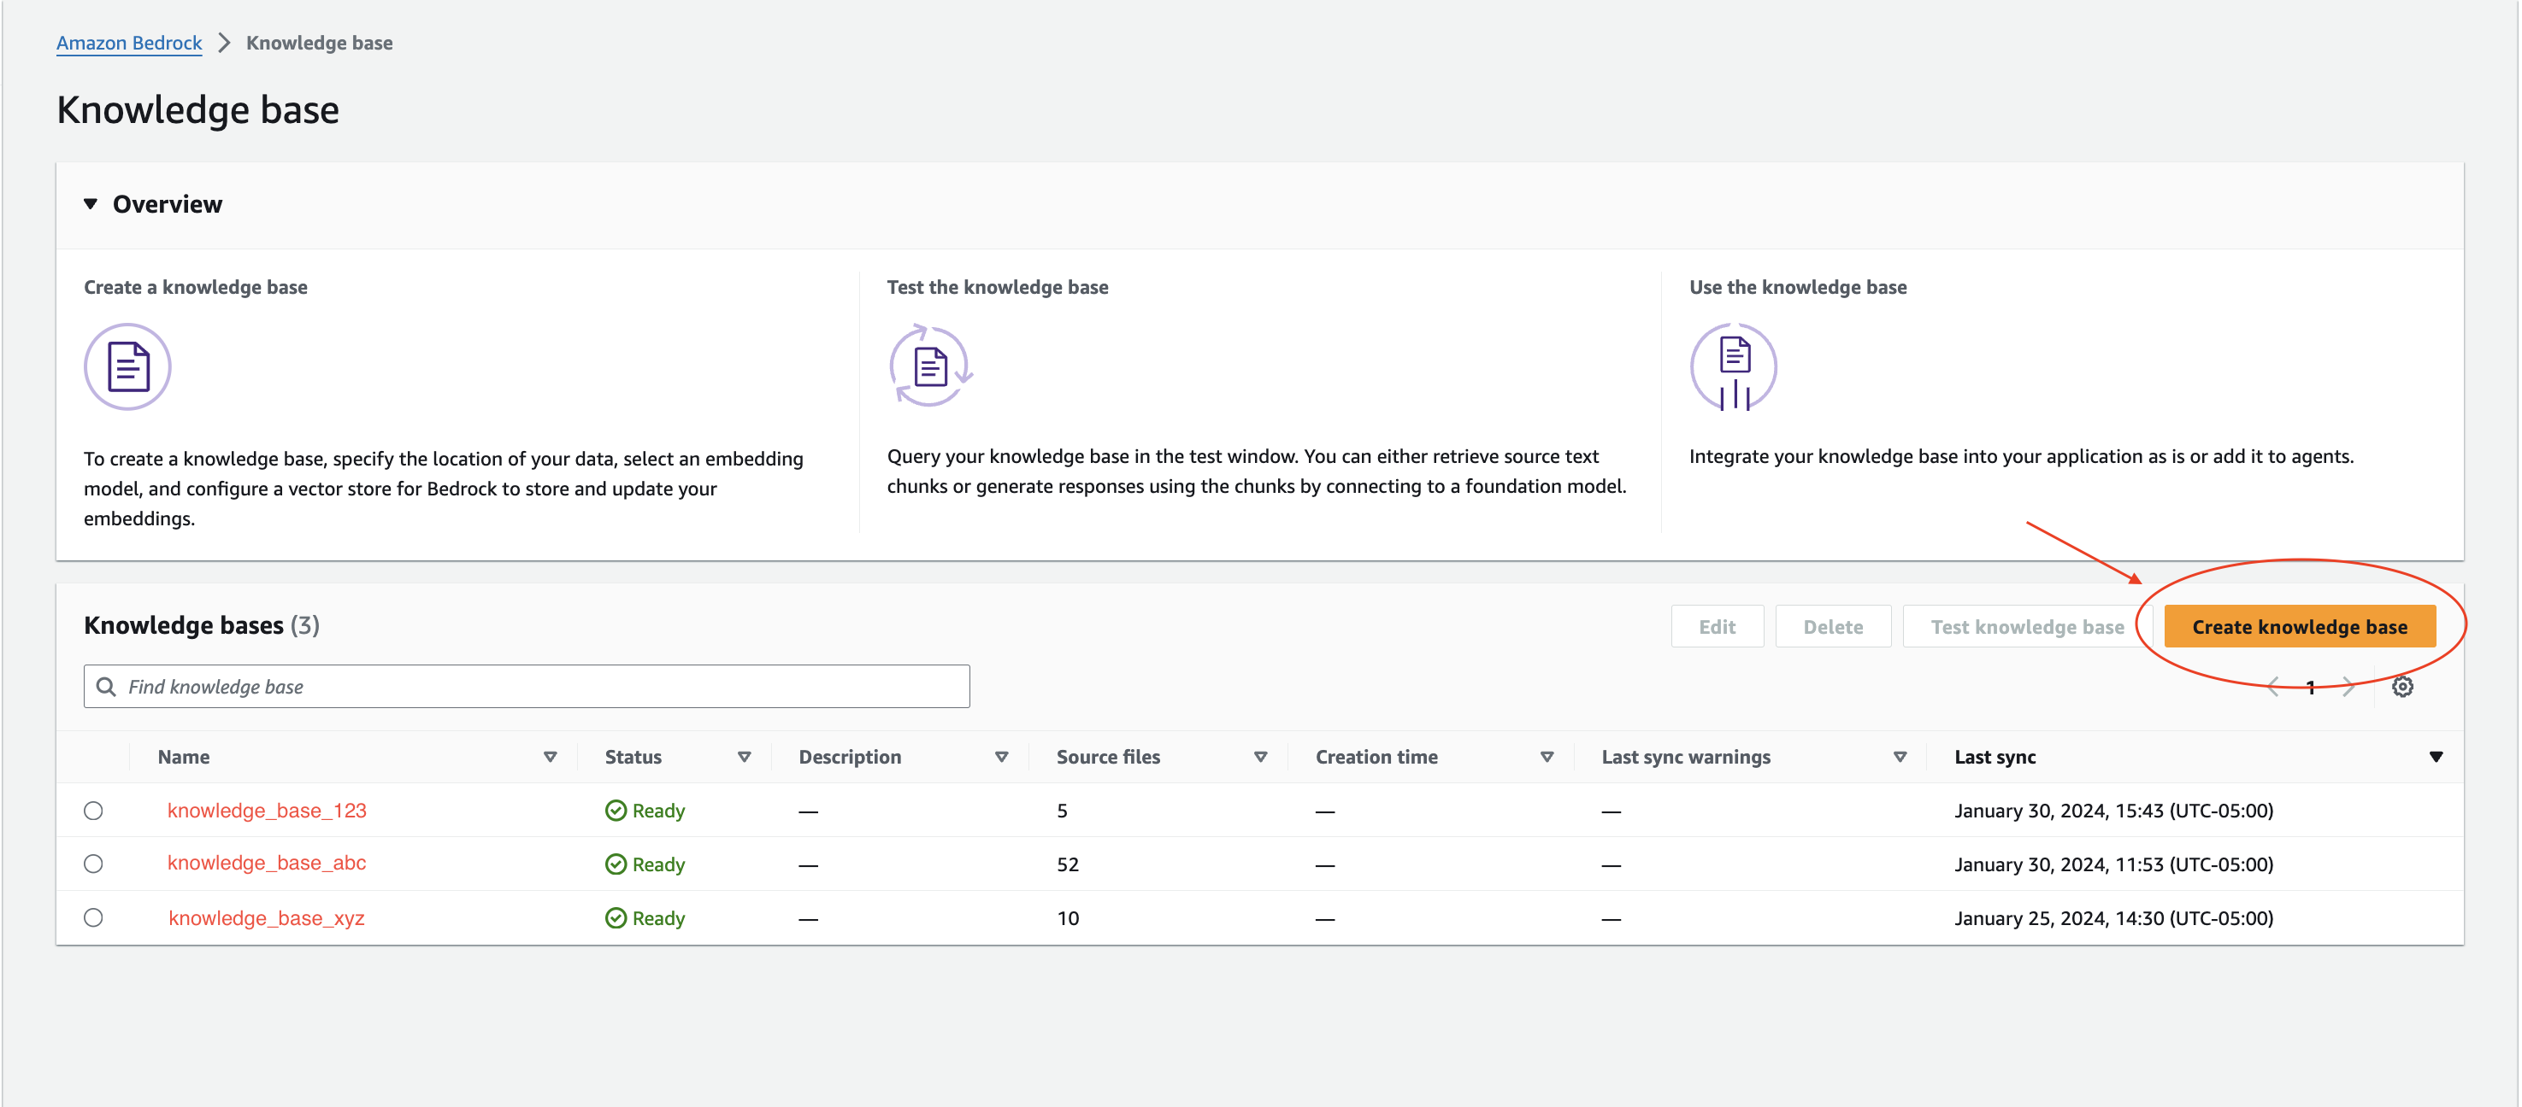Screen dimensions: 2522x1107
Task: Select the radio button for knowledge_base_abc
Action: pos(93,864)
